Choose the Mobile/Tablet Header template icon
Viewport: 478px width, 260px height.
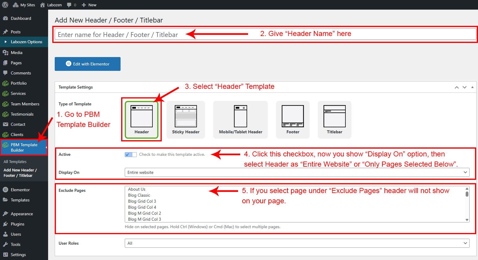(x=241, y=116)
